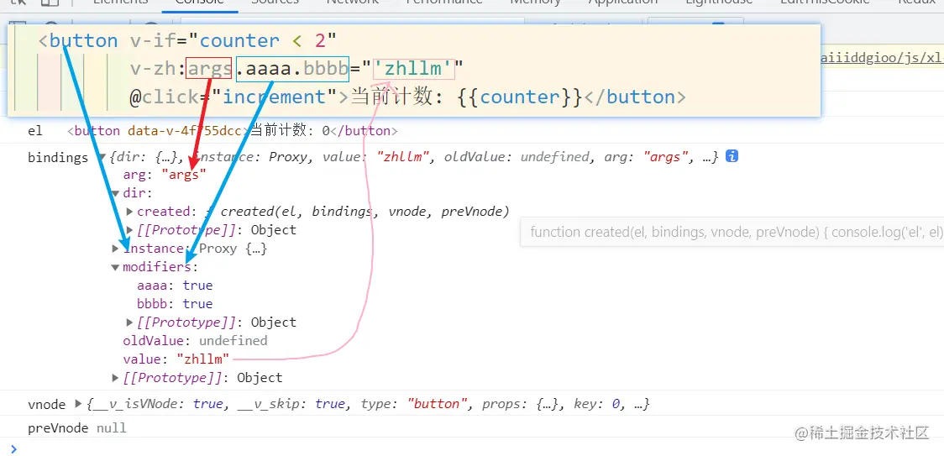Open the Sources tab

(x=275, y=2)
